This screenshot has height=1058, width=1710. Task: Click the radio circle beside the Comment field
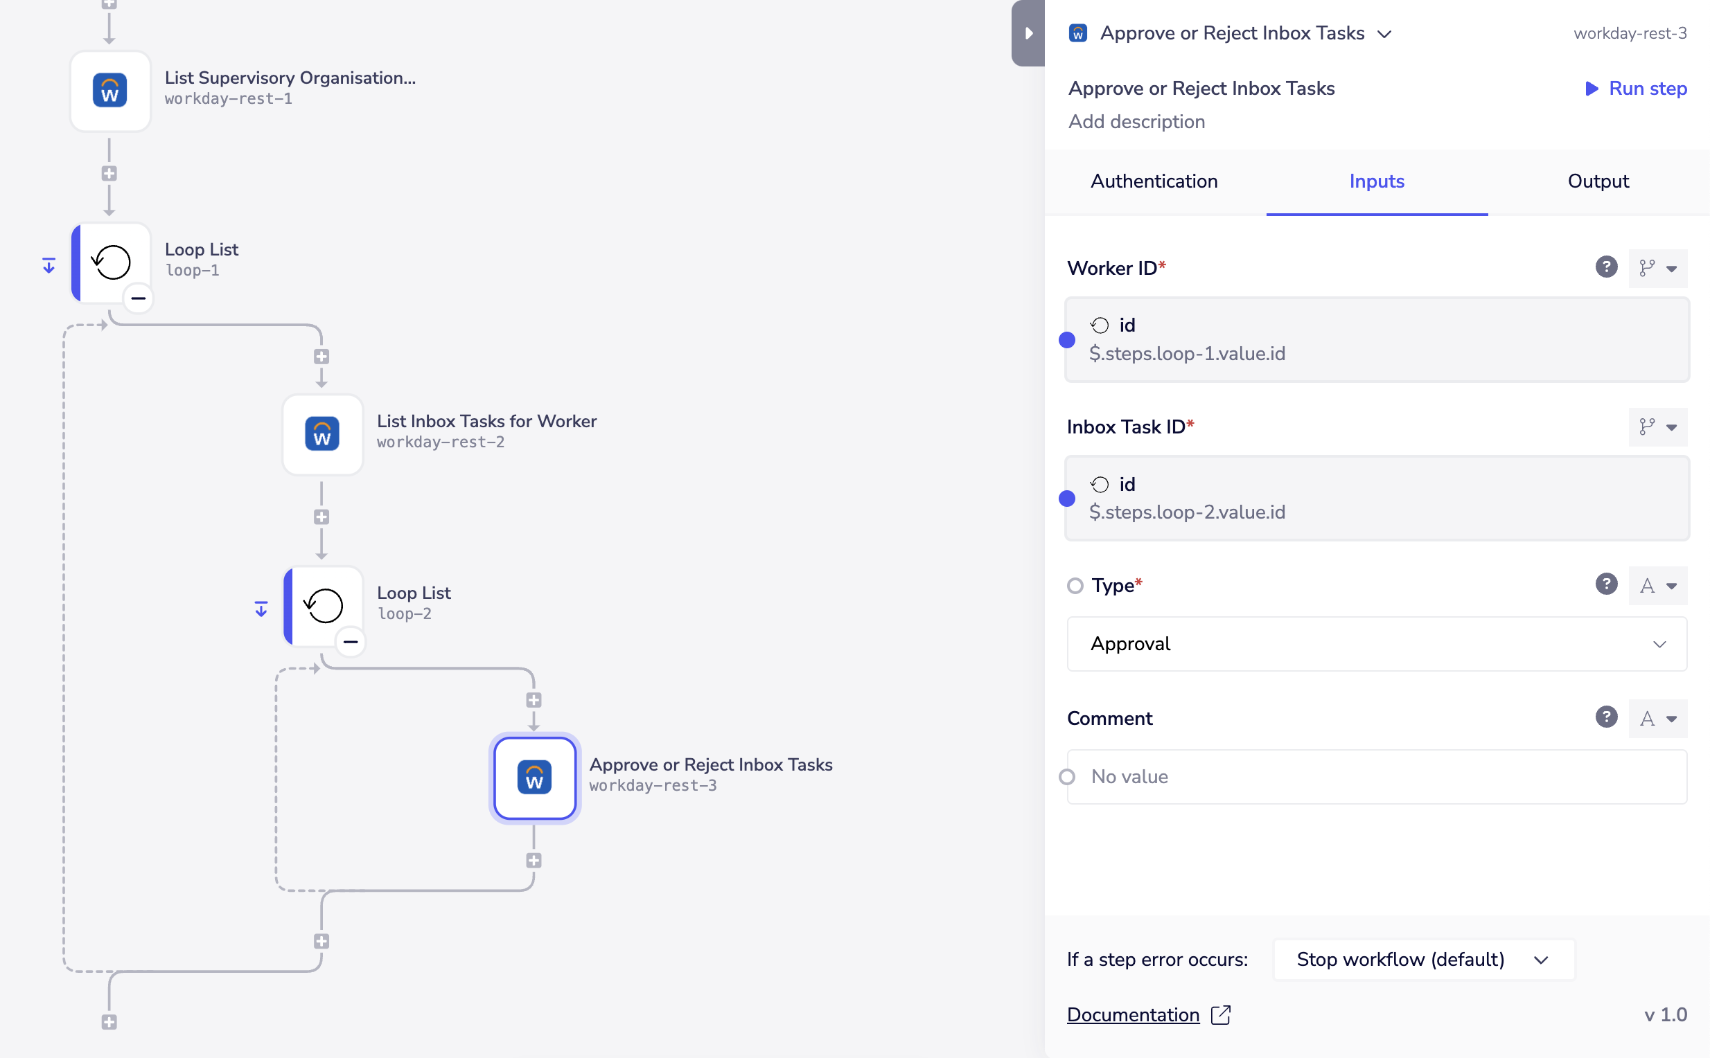click(1068, 777)
